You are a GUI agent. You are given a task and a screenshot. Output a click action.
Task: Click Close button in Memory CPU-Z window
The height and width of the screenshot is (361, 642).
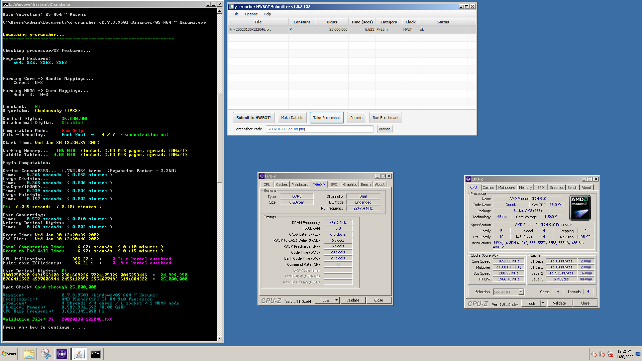tap(379, 300)
